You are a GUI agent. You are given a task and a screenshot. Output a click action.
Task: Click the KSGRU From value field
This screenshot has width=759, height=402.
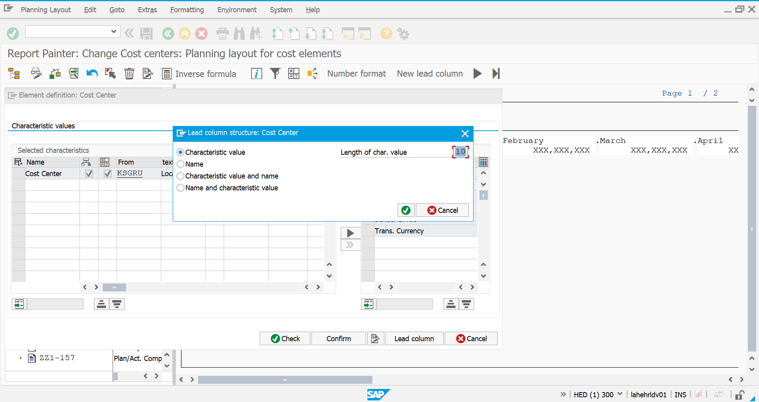coord(138,173)
